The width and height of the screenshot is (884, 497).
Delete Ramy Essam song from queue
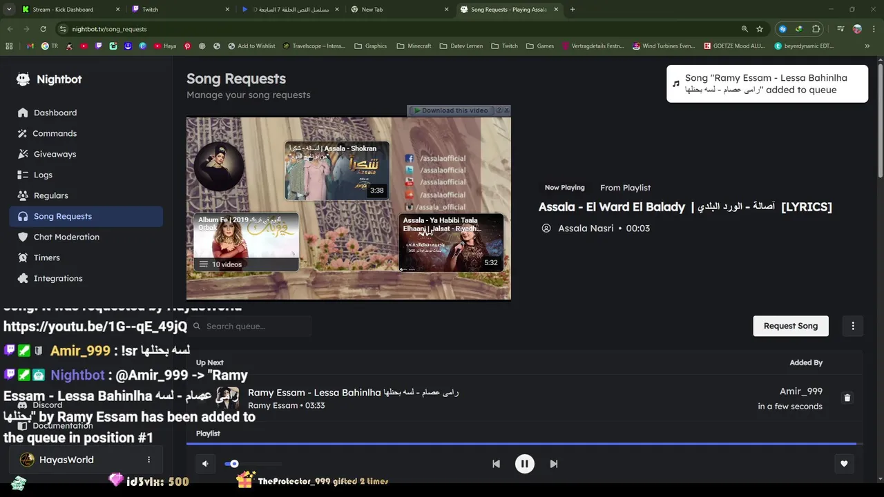(x=847, y=398)
